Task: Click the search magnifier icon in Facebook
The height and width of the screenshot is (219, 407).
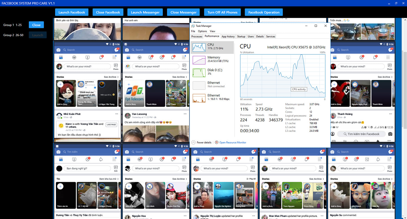Action: (x=65, y=50)
